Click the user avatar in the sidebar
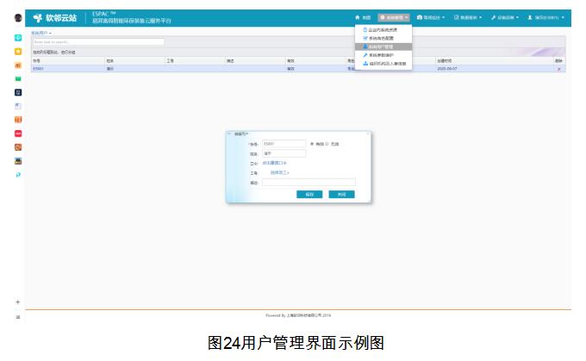586x361 pixels. (18, 17)
